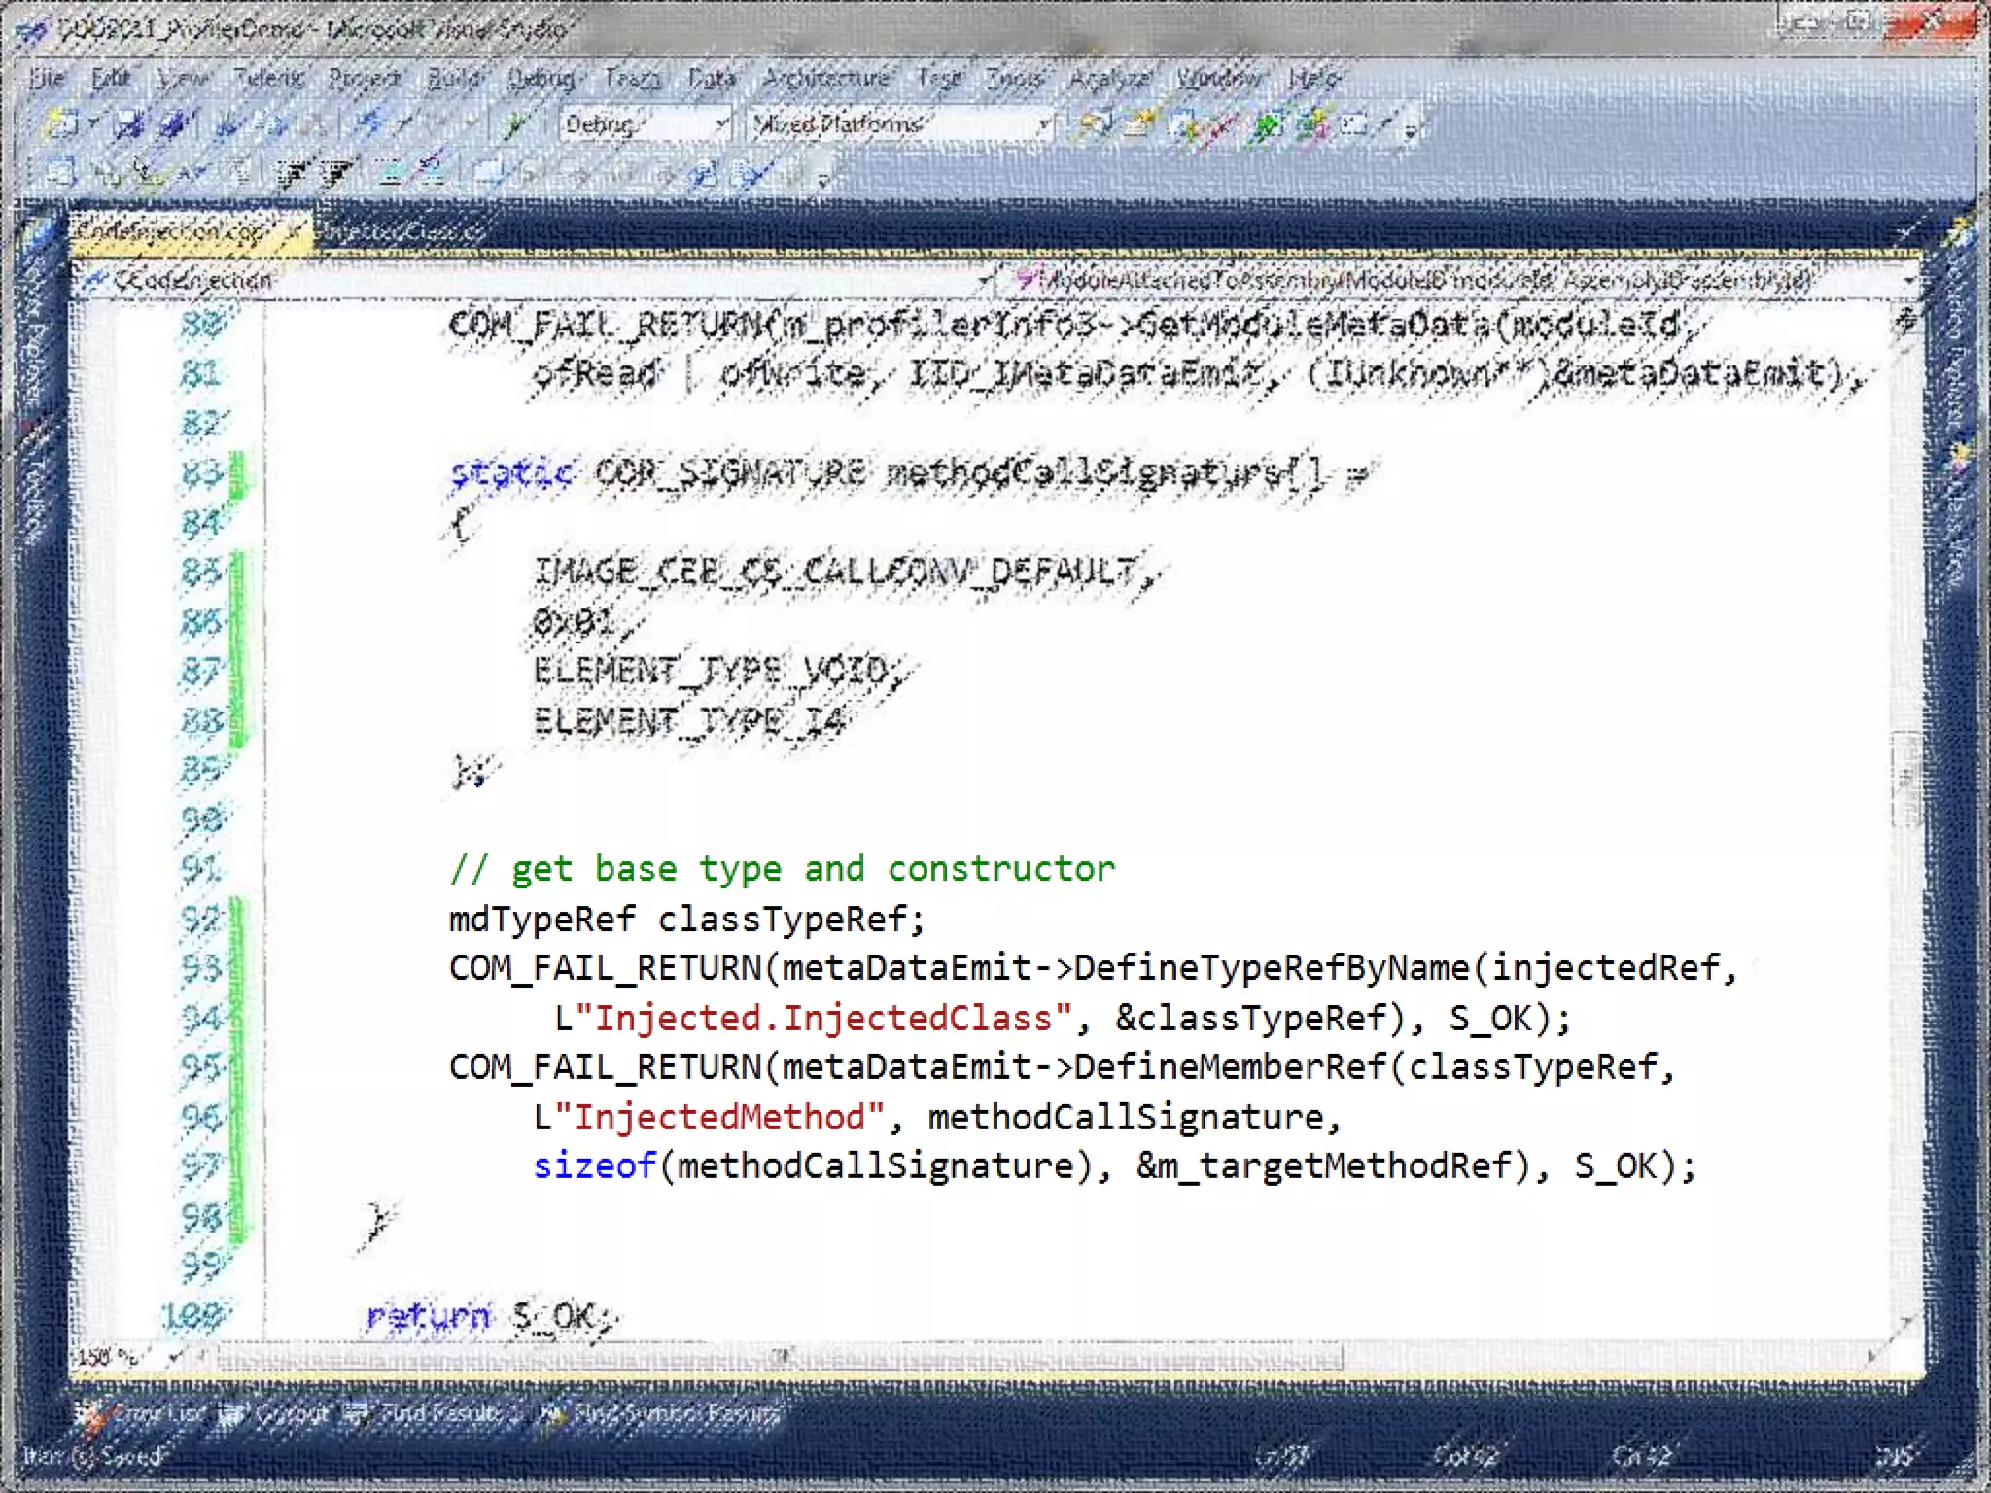Image resolution: width=1991 pixels, height=1493 pixels.
Task: Open the Mixed Platforms dropdown
Action: (1044, 124)
